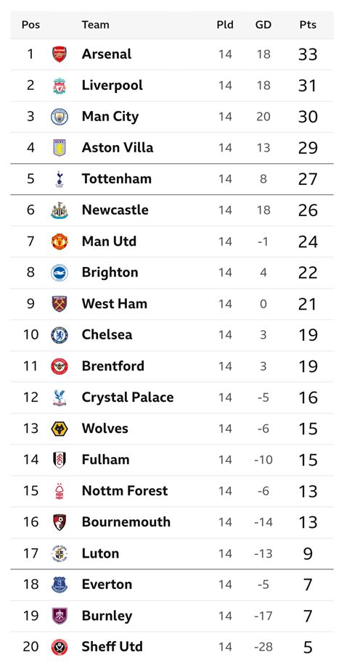Open Crystal Palace team page link
The height and width of the screenshot is (668, 344).
[128, 397]
